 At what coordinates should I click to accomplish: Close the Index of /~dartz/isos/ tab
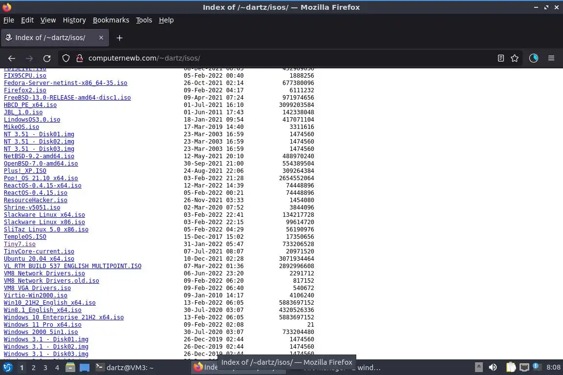point(101,38)
